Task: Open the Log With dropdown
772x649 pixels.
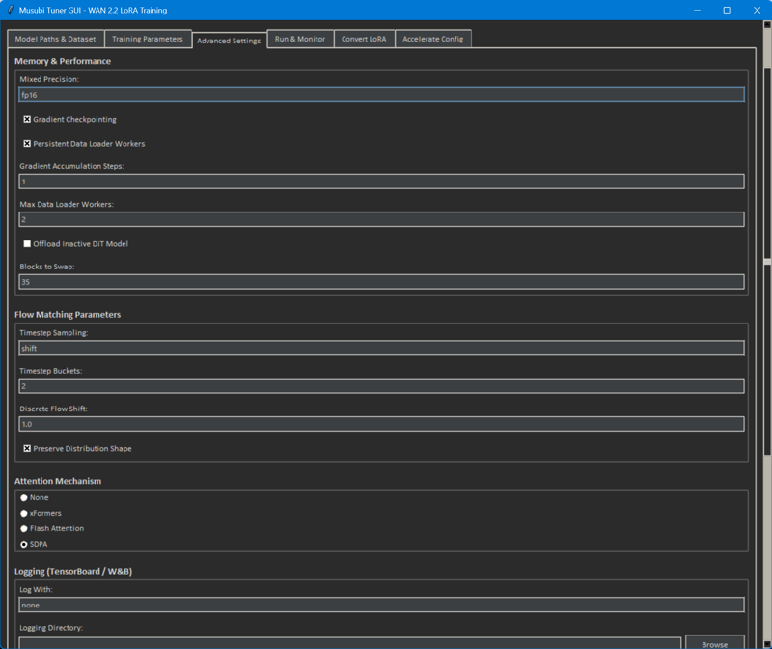Action: click(381, 606)
